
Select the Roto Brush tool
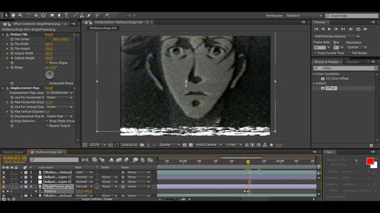click(x=97, y=15)
